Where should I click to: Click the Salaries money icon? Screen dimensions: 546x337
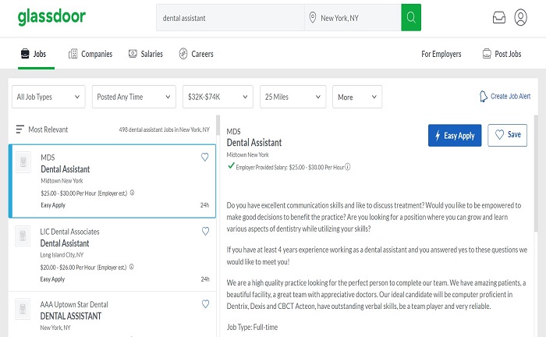[x=133, y=54]
